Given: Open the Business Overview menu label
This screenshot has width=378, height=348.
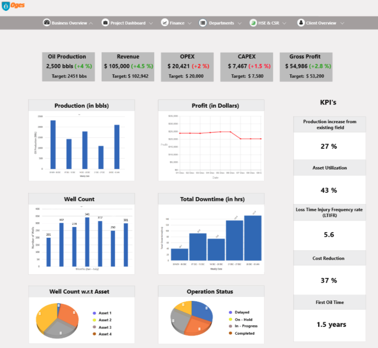Looking at the screenshot, I should [69, 23].
